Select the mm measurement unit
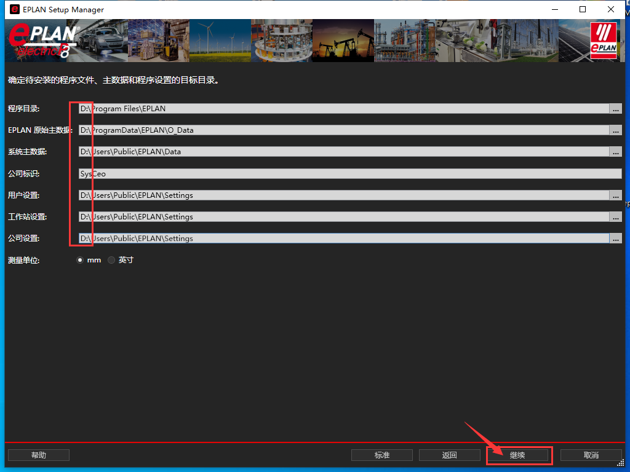630x472 pixels. (x=80, y=260)
